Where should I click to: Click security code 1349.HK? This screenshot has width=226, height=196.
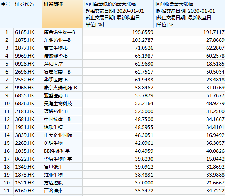click(x=25, y=167)
